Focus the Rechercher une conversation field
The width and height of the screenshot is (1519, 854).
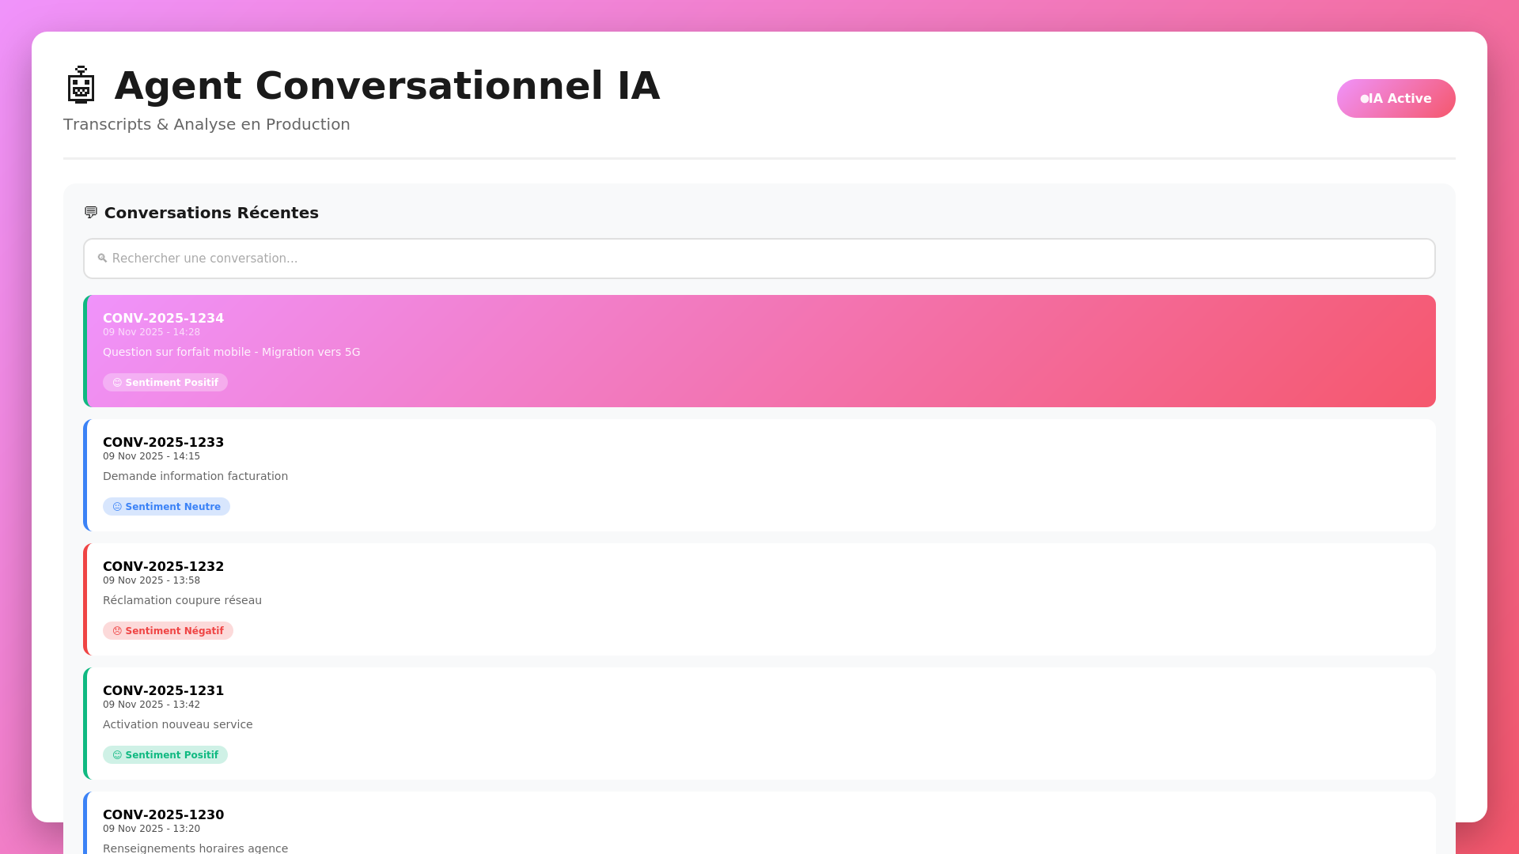tap(759, 259)
